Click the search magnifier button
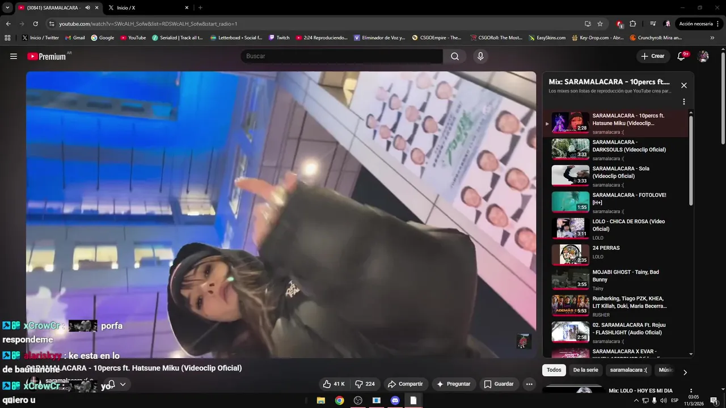The width and height of the screenshot is (726, 408). pos(455,56)
